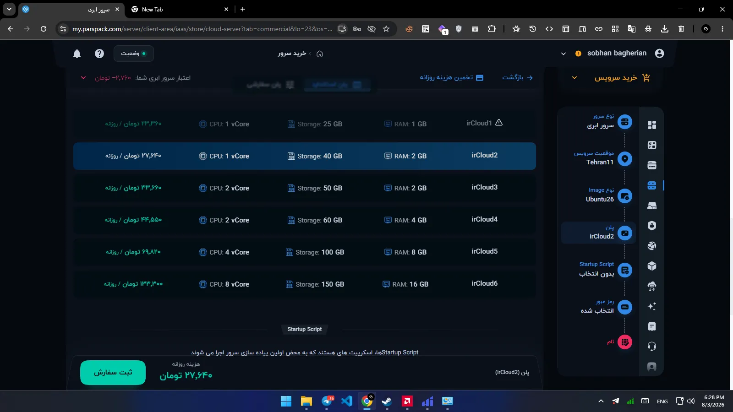This screenshot has width=733, height=412.
Task: Switch to the New Tab browser tab
Action: [x=180, y=10]
